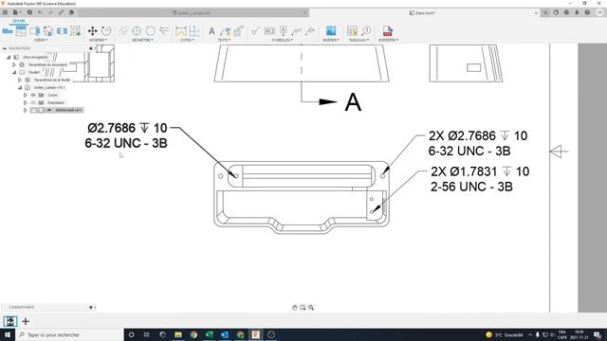The width and height of the screenshot is (607, 341).
Task: Select the Create Sketch tool icon
Action: tap(76, 31)
